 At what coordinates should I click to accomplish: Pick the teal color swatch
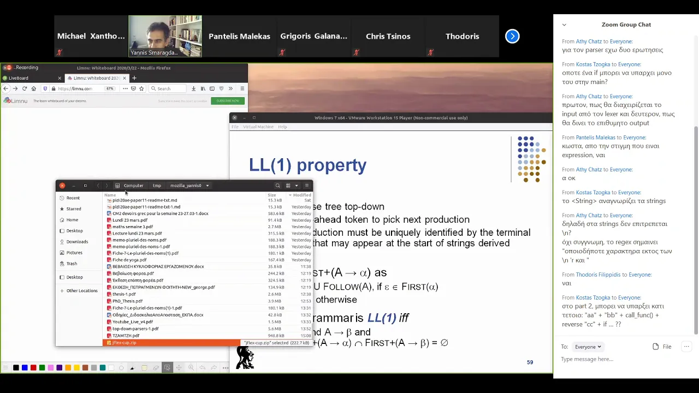click(x=102, y=368)
